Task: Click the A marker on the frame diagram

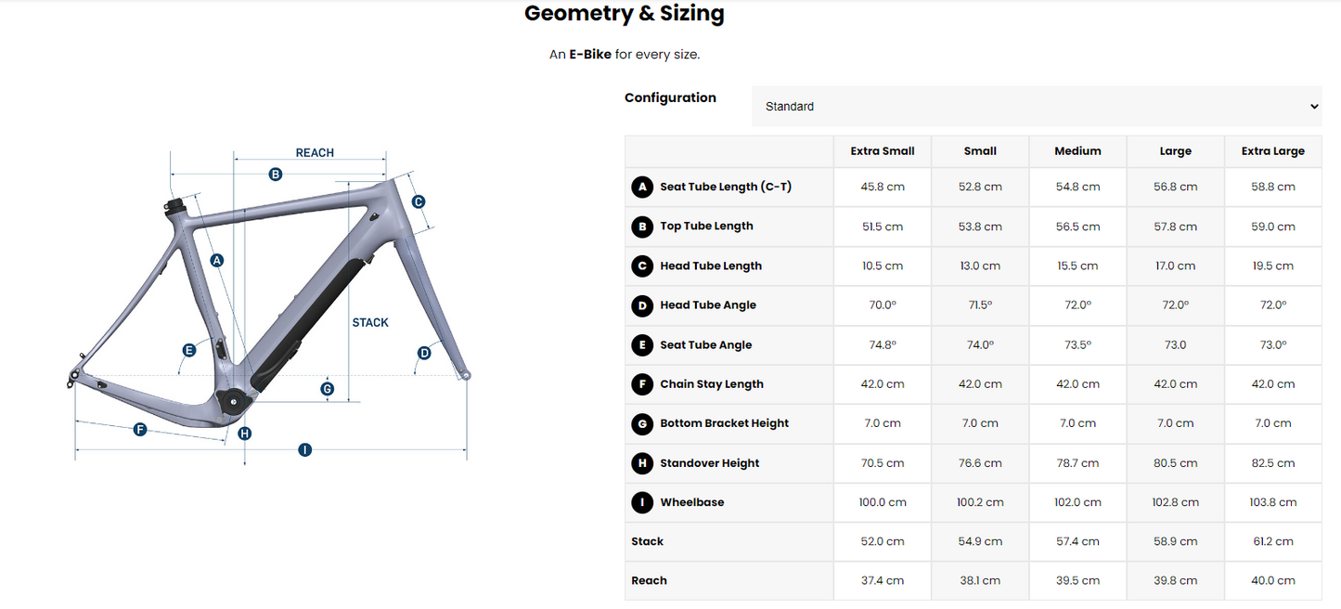Action: pyautogui.click(x=217, y=261)
